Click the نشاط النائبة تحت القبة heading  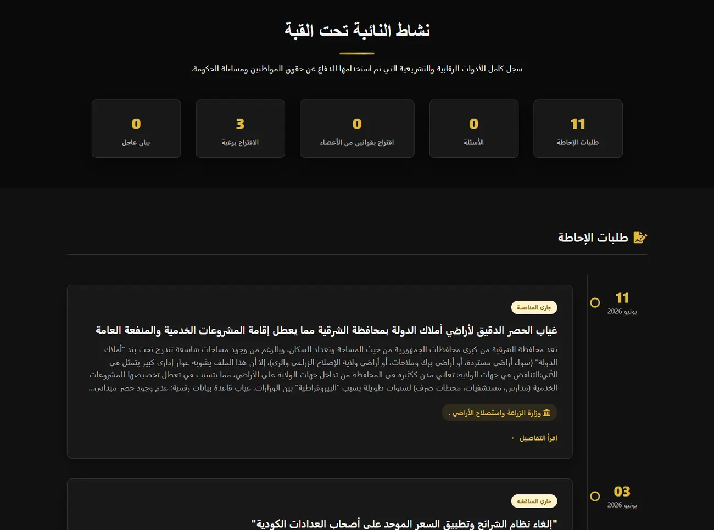(357, 30)
